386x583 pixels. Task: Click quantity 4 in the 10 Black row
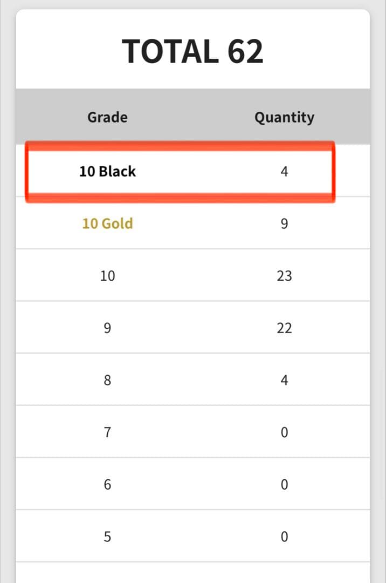pyautogui.click(x=284, y=172)
